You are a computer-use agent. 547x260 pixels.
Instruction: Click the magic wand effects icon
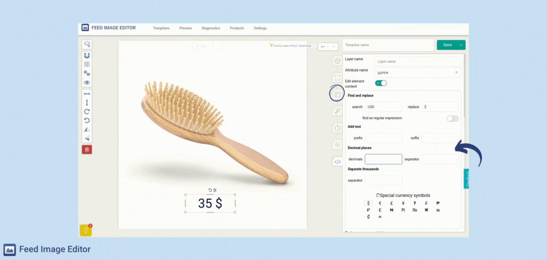(337, 111)
